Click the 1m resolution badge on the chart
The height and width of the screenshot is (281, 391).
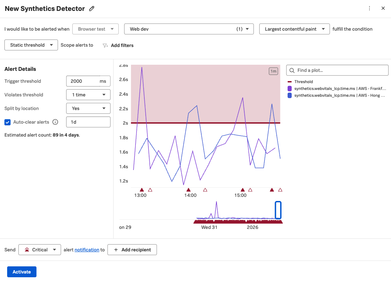[x=273, y=71]
